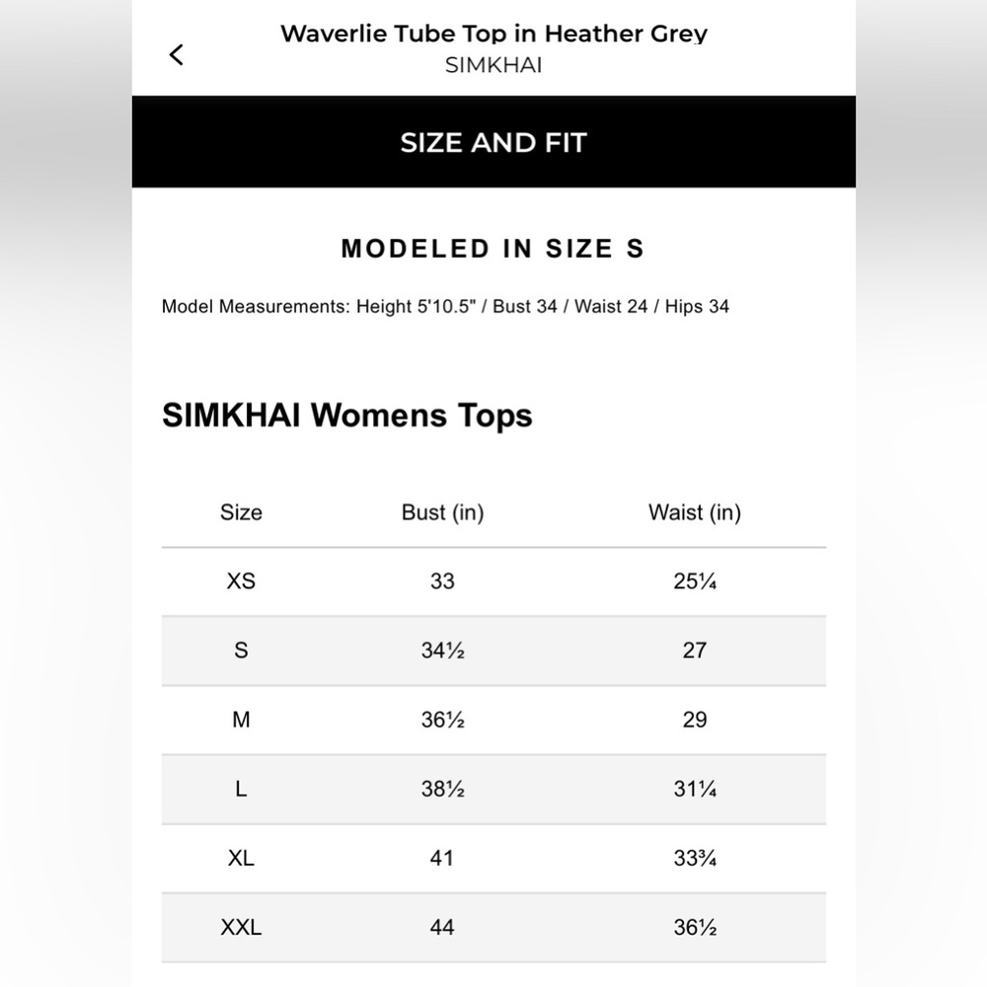Select the 44 bust value for XXL

[442, 927]
